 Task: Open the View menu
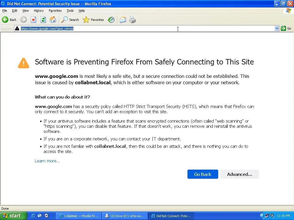[x=26, y=11]
